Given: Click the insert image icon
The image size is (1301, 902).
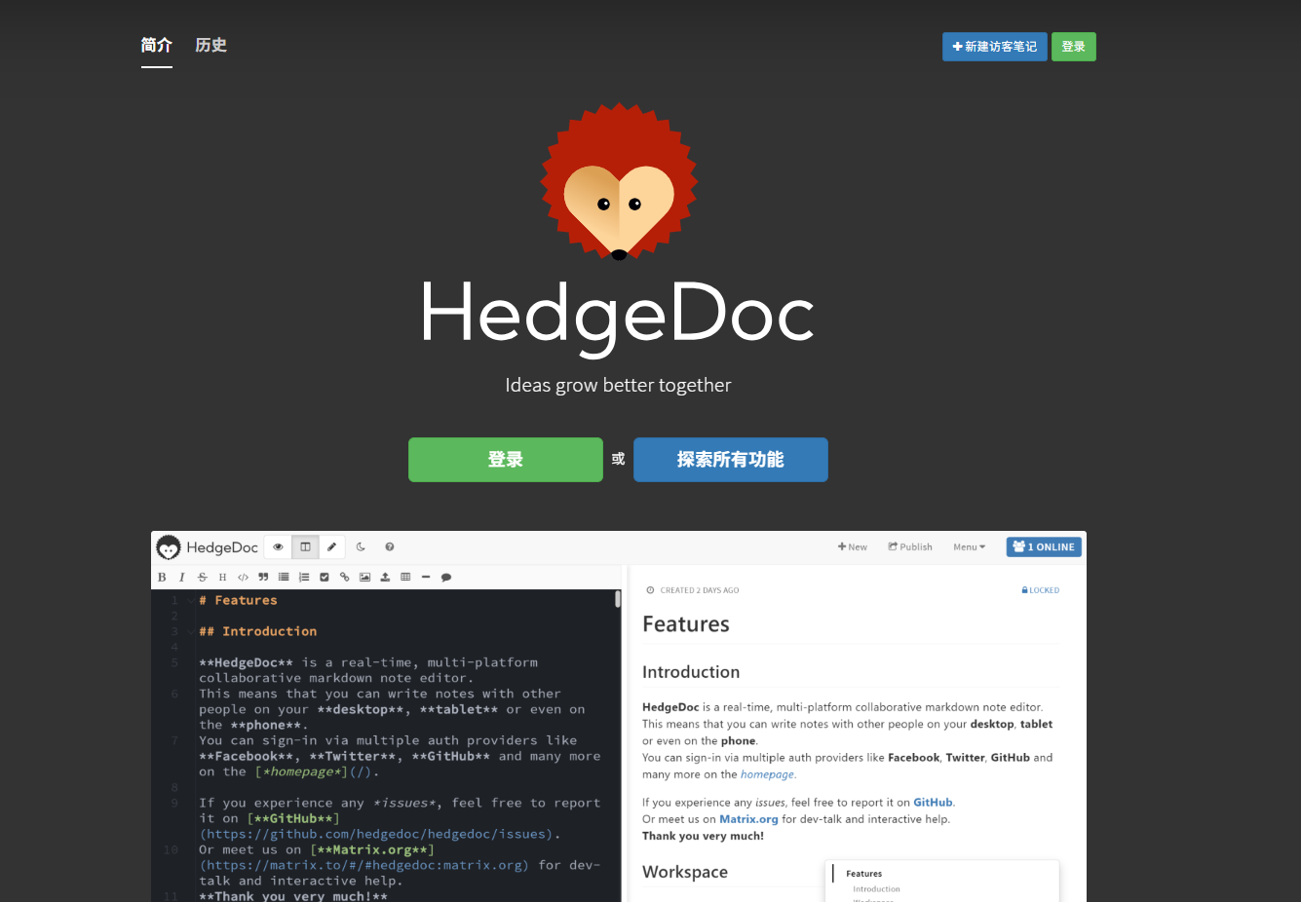Looking at the screenshot, I should 364,578.
